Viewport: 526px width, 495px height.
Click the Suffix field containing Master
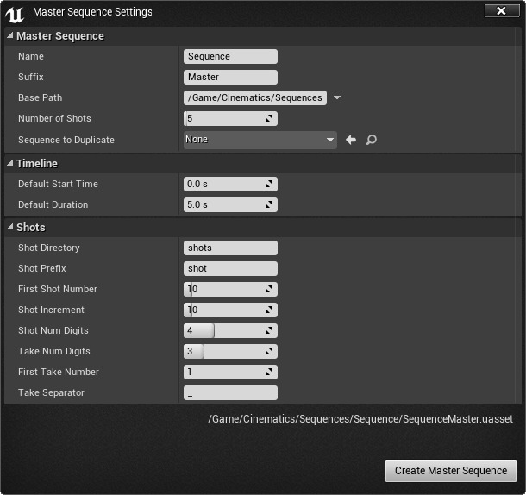[x=230, y=78]
